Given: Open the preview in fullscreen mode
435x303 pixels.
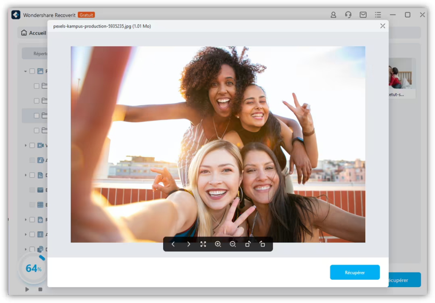Looking at the screenshot, I should [203, 244].
